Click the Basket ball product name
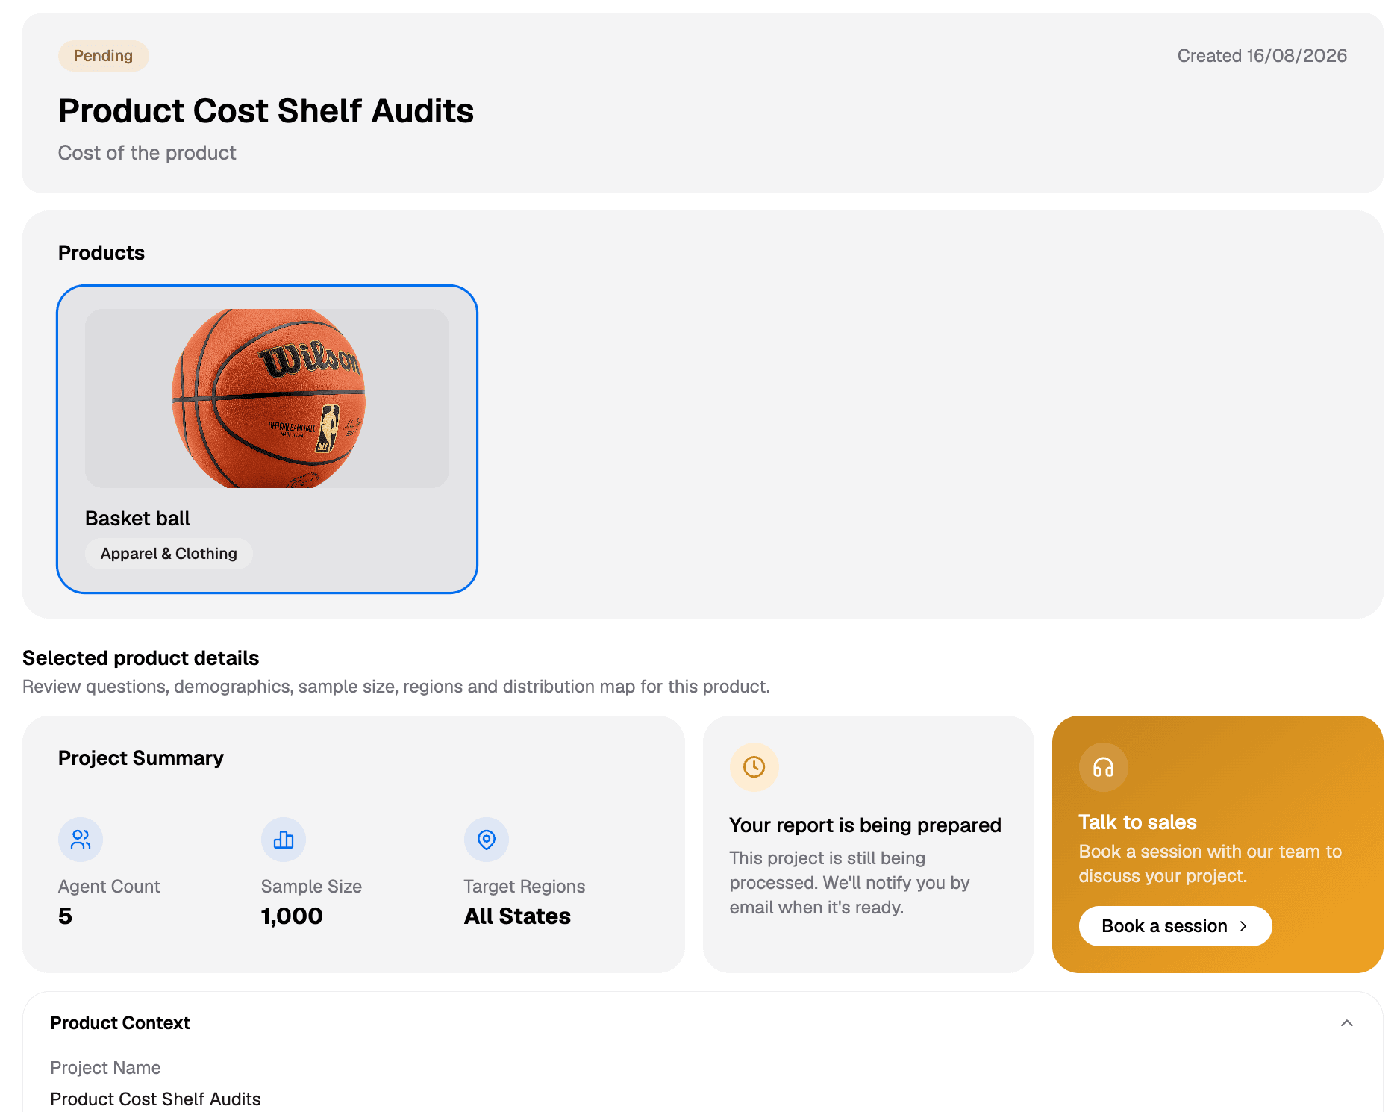Viewport: 1400px width, 1112px height. pos(137,519)
